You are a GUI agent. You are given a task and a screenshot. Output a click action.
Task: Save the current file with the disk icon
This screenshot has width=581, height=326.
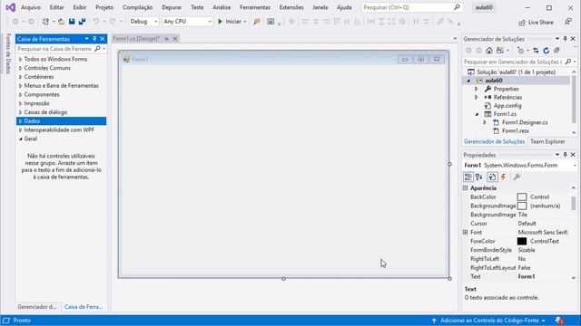(72, 22)
